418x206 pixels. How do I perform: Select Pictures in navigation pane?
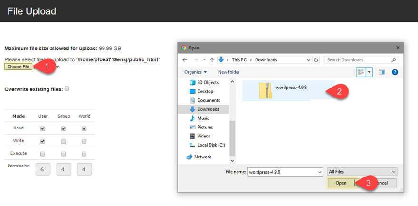(201, 128)
